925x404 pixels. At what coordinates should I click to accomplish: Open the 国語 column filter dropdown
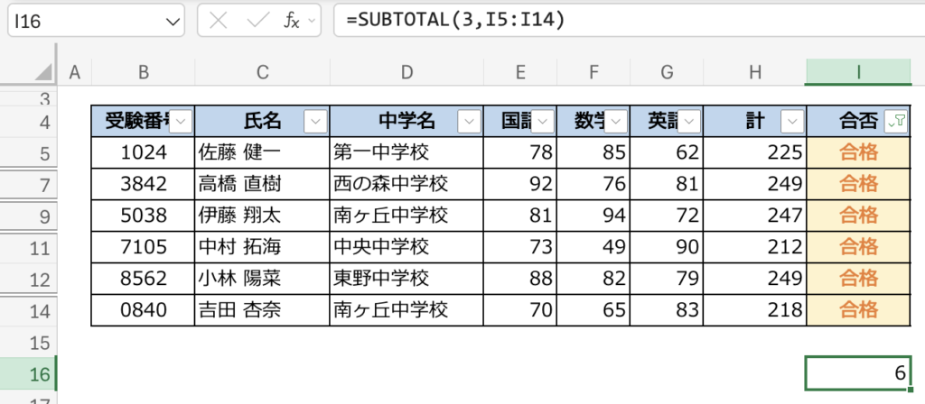click(546, 122)
